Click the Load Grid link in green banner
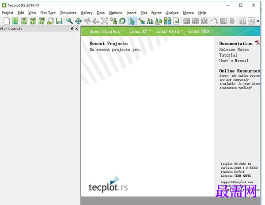 coord(170,31)
